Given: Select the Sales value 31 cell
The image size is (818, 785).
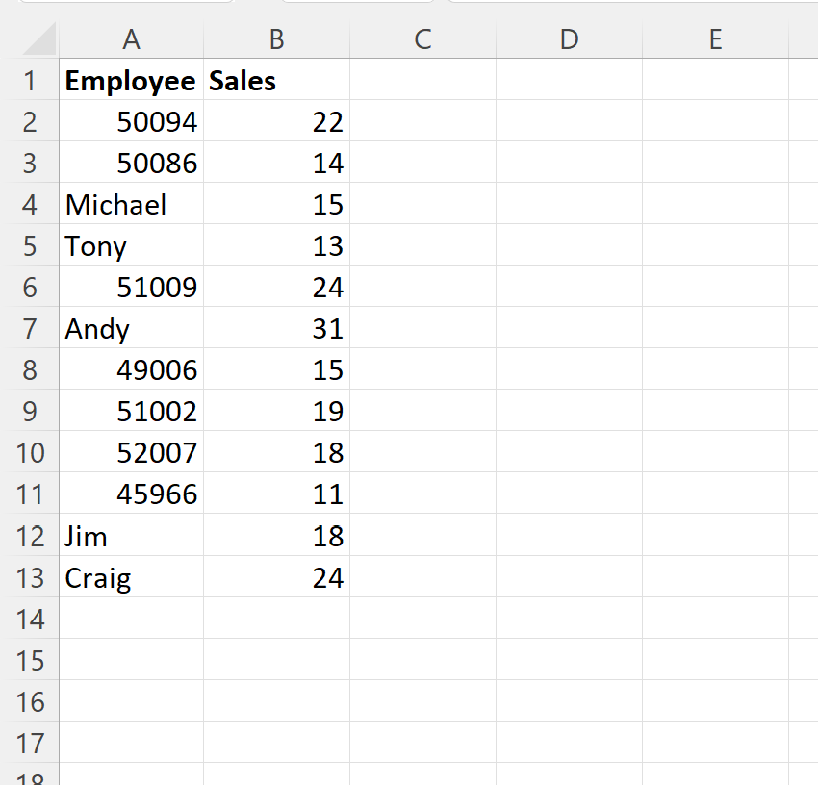Looking at the screenshot, I should [x=276, y=328].
